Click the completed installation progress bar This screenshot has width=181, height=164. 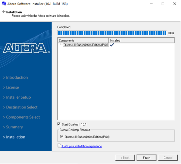(x=112, y=33)
